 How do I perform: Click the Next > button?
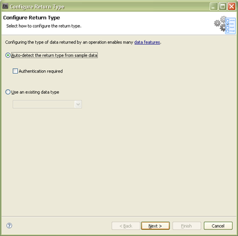(155, 226)
